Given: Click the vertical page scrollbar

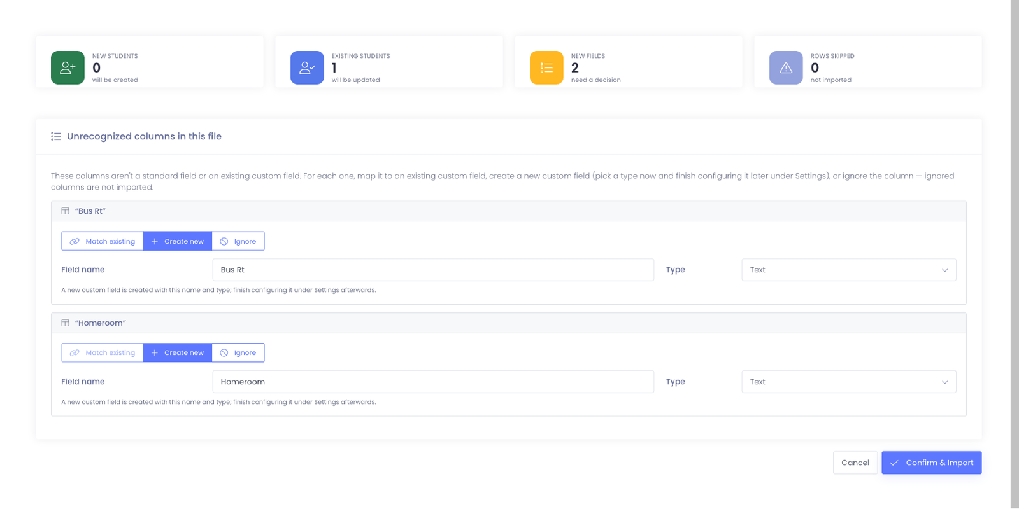Looking at the screenshot, I should (x=1015, y=253).
